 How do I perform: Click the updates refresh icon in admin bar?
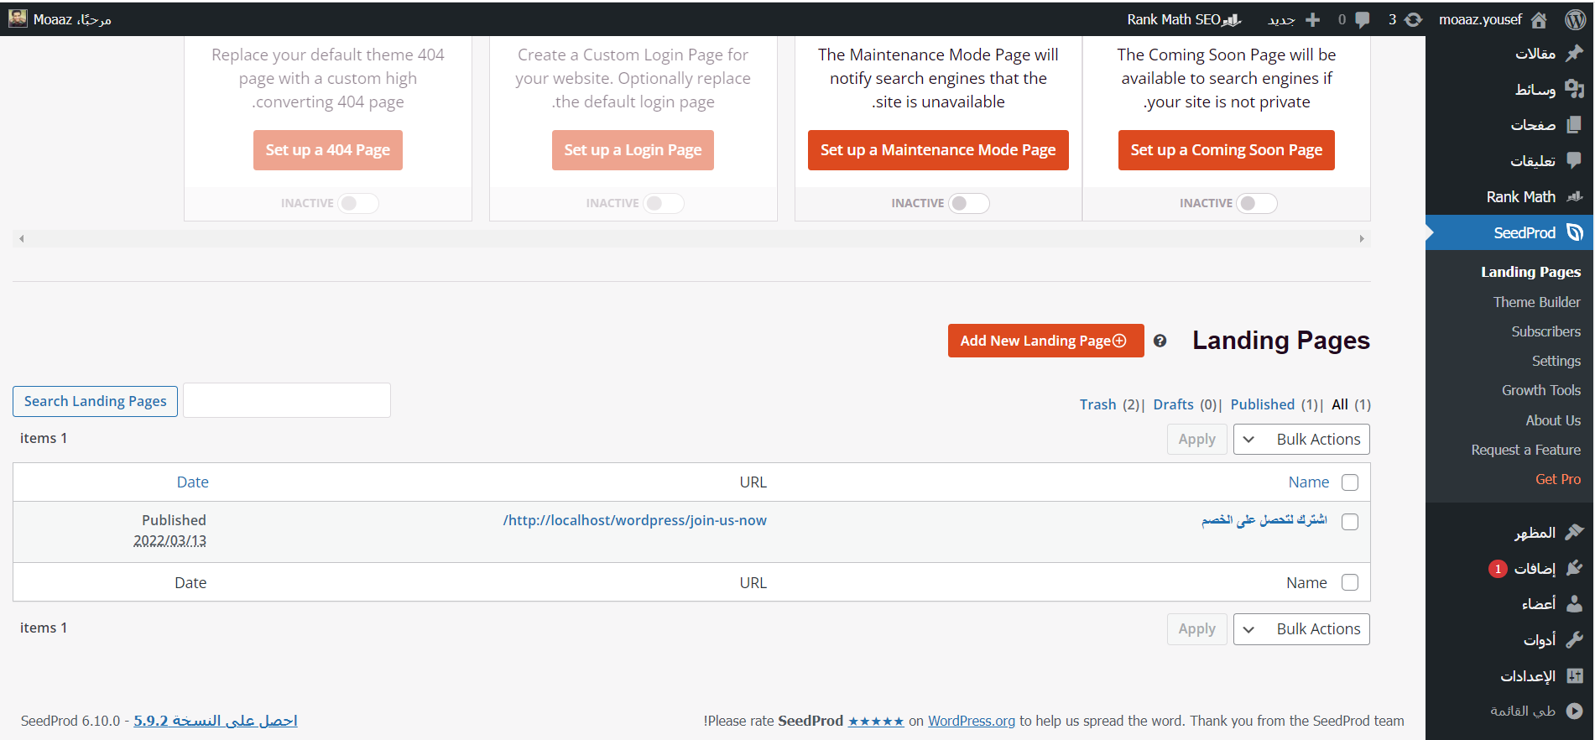(1414, 19)
